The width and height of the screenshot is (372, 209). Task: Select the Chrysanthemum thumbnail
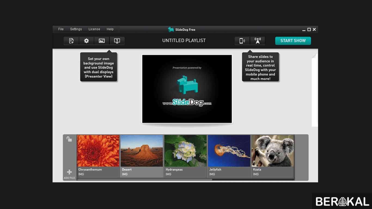[x=98, y=151]
